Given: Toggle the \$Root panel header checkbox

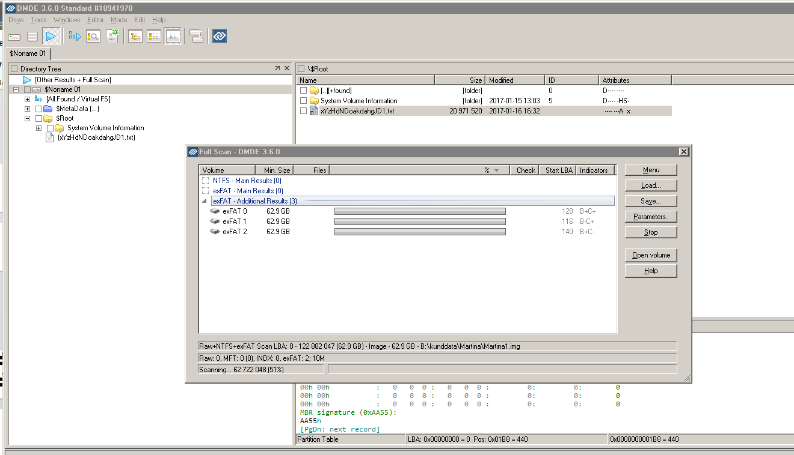Looking at the screenshot, I should pyautogui.click(x=302, y=69).
